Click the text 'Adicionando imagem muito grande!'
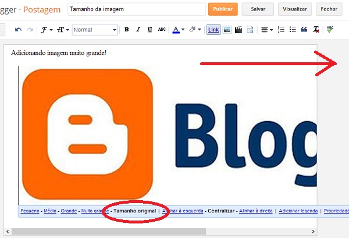 click(x=59, y=53)
